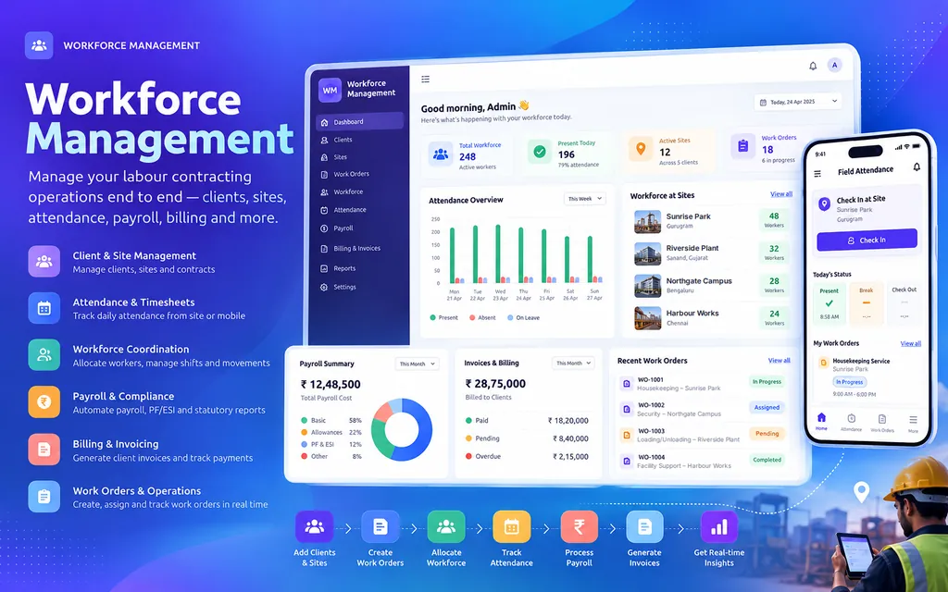Screen dimensions: 948x592
Task: Click the On Leave blue legend dot
Action: pyautogui.click(x=510, y=317)
